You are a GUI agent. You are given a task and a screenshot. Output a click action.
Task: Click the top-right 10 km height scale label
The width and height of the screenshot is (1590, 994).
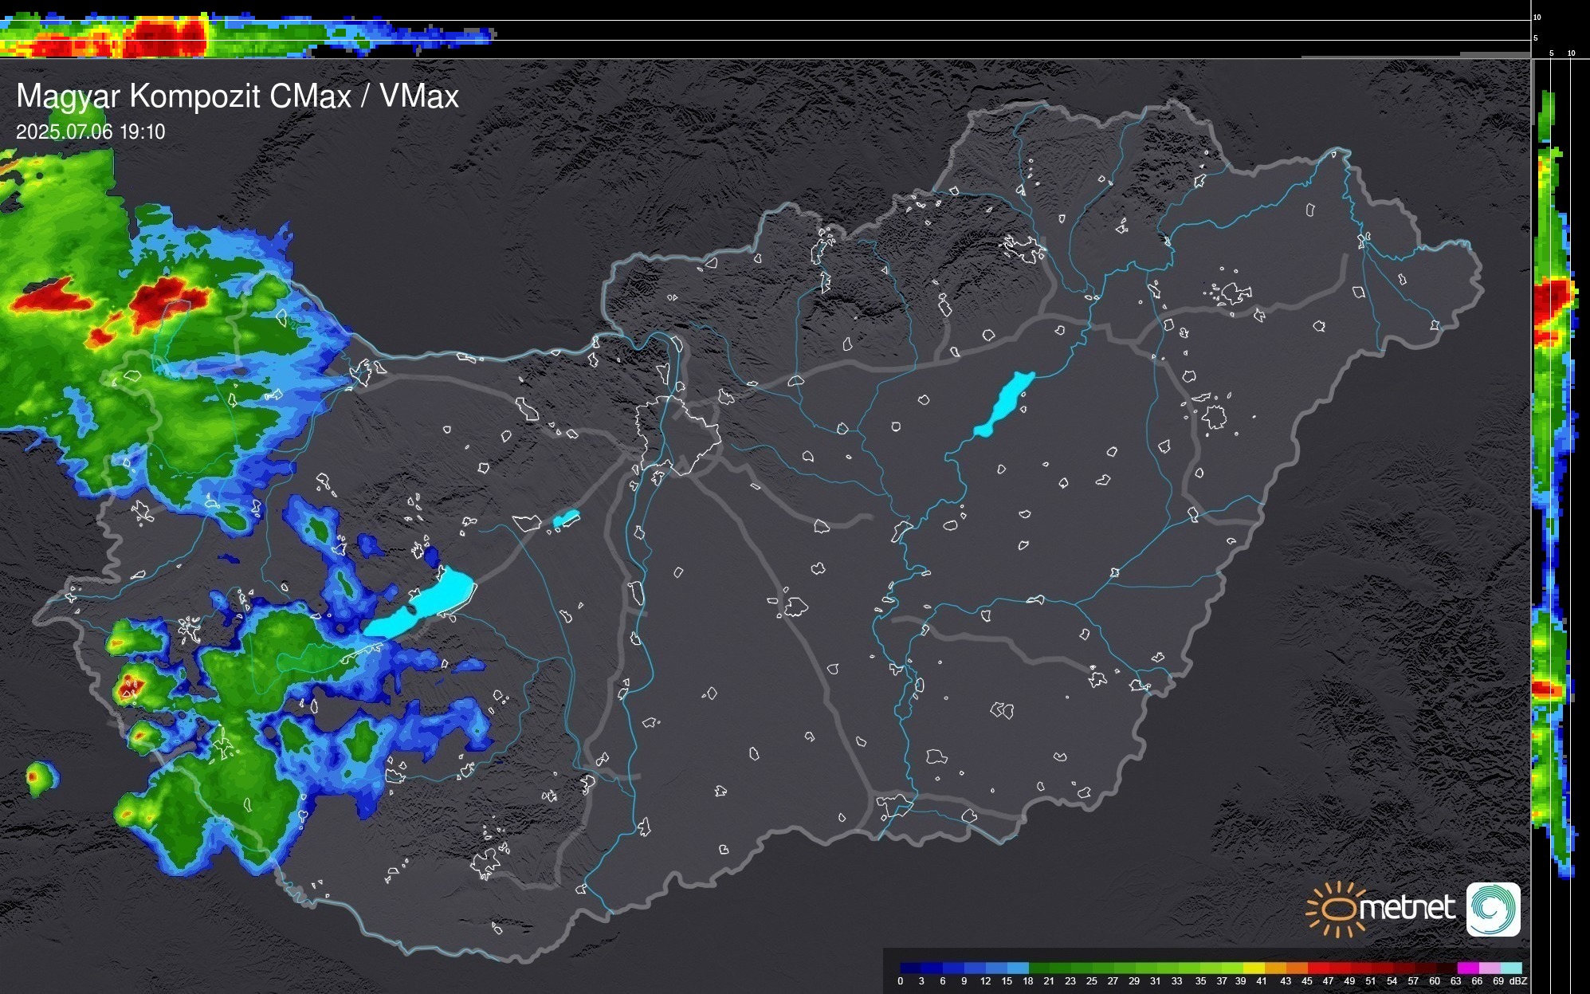(1537, 17)
